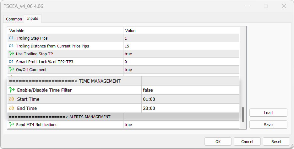Confirm settings with the OK button
This screenshot has height=149, width=294.
coord(218,141)
